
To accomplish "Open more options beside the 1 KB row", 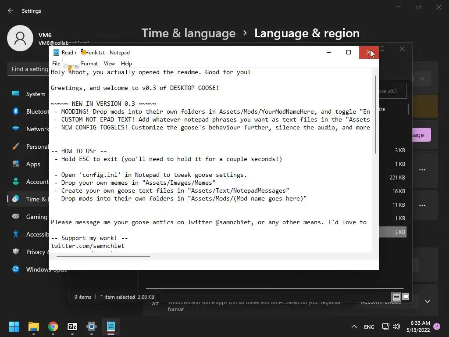I will pyautogui.click(x=422, y=170).
